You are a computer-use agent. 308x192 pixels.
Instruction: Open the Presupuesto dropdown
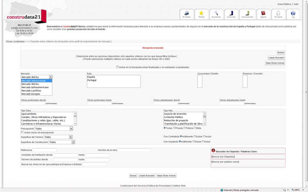[54, 129]
